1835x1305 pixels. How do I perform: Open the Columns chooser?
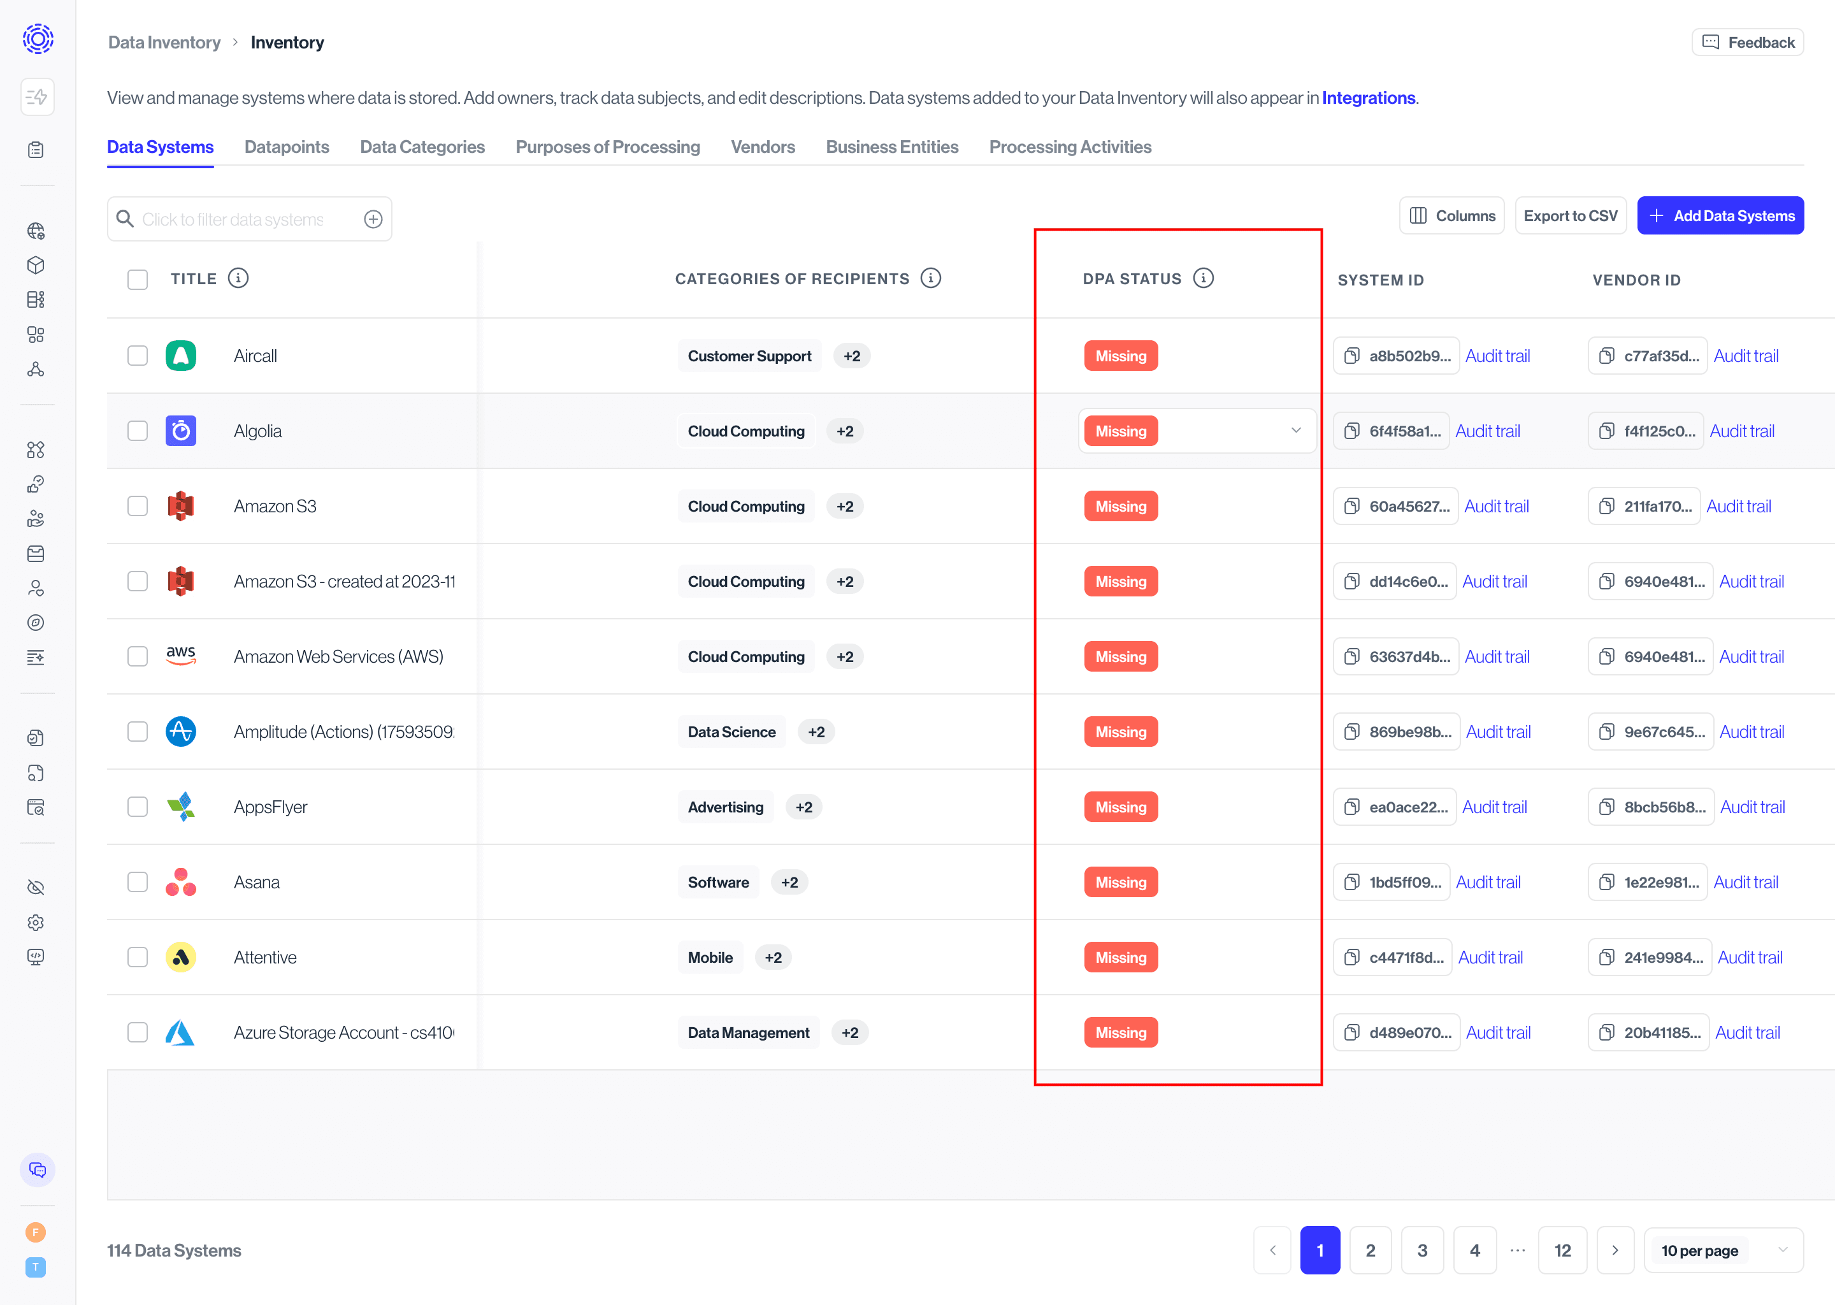(1451, 215)
